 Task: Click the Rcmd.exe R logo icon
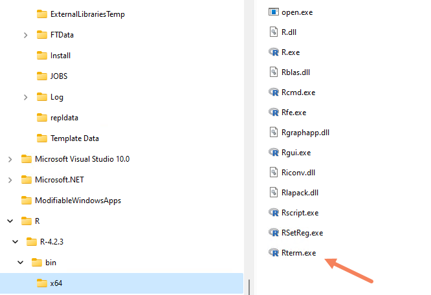click(274, 92)
